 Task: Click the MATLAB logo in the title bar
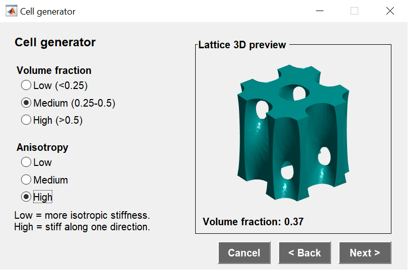pos(11,11)
